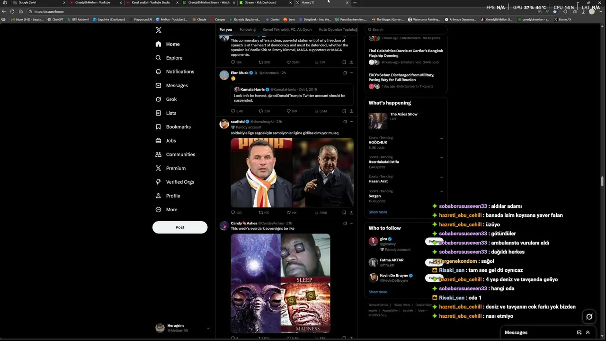Open Grok from the sidebar
This screenshot has width=606, height=341.
click(x=166, y=99)
